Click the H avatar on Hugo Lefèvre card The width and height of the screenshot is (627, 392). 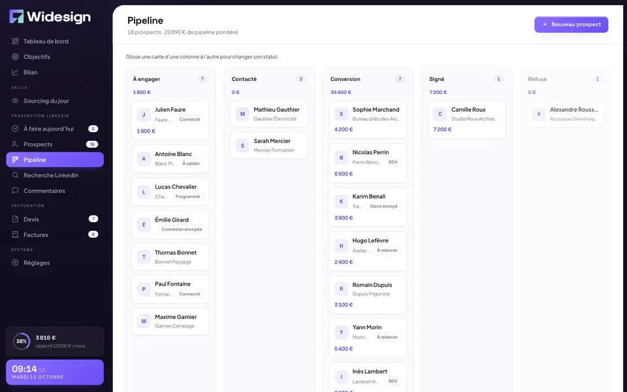pyautogui.click(x=341, y=246)
